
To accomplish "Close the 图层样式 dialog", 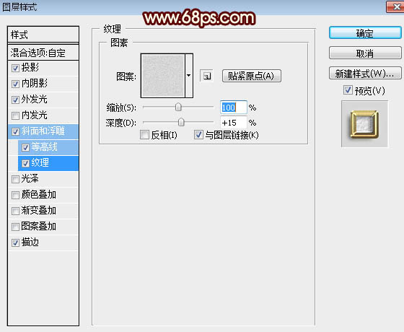I will pos(395,6).
